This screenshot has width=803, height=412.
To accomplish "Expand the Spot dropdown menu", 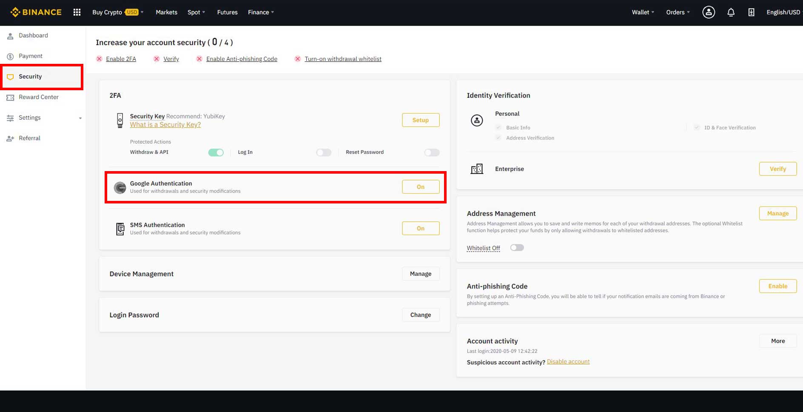I will point(196,12).
